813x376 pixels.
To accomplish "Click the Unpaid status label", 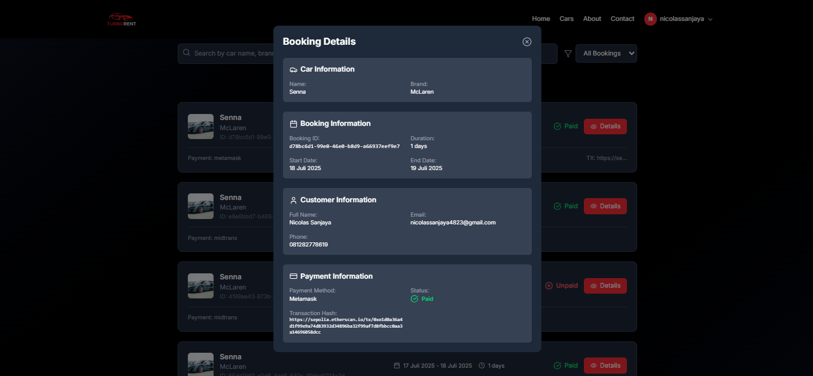I will pos(567,286).
